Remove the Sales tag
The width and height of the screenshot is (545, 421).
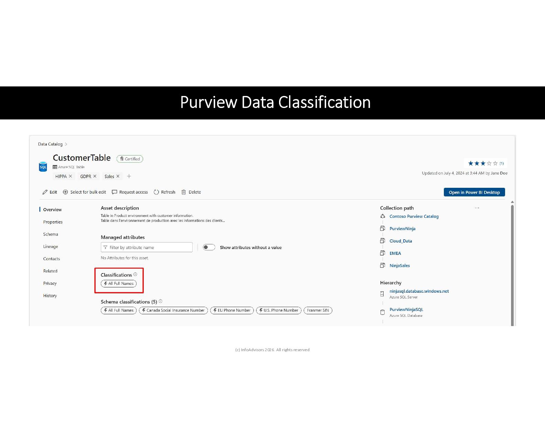tap(118, 176)
